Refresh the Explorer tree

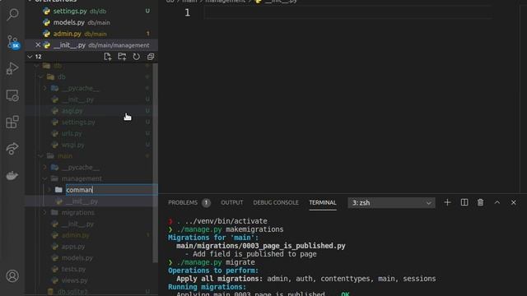pyautogui.click(x=136, y=57)
